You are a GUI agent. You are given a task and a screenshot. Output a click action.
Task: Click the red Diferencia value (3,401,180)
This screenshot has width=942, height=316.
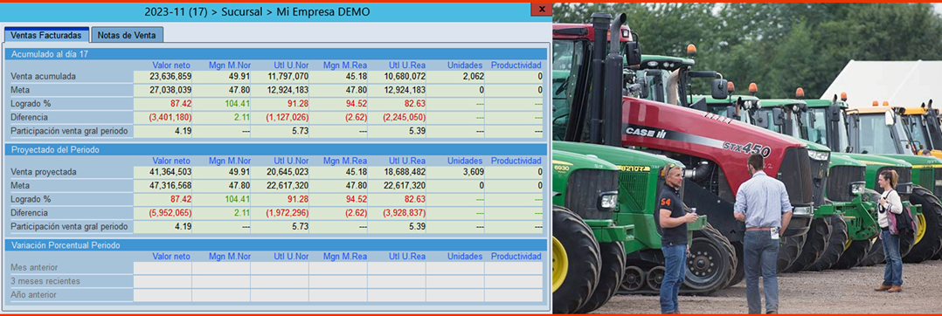(x=163, y=117)
